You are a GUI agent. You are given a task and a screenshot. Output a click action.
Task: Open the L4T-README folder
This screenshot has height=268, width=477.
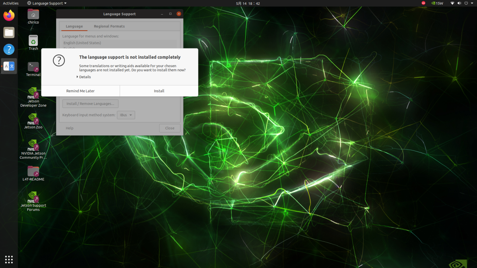coord(33,171)
